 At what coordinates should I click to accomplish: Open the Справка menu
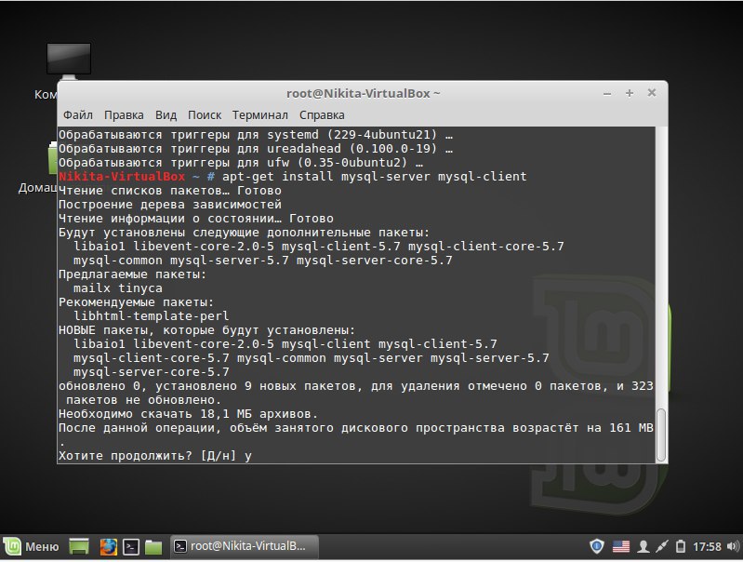coord(322,115)
